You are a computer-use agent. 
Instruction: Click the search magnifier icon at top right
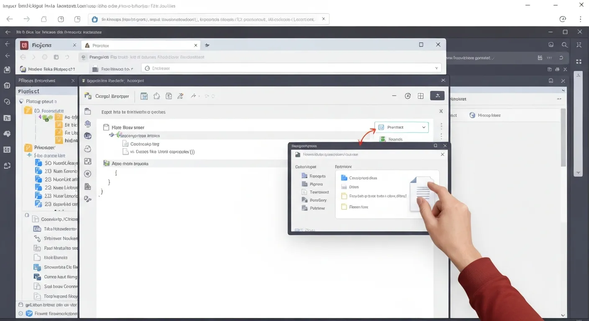pyautogui.click(x=565, y=45)
